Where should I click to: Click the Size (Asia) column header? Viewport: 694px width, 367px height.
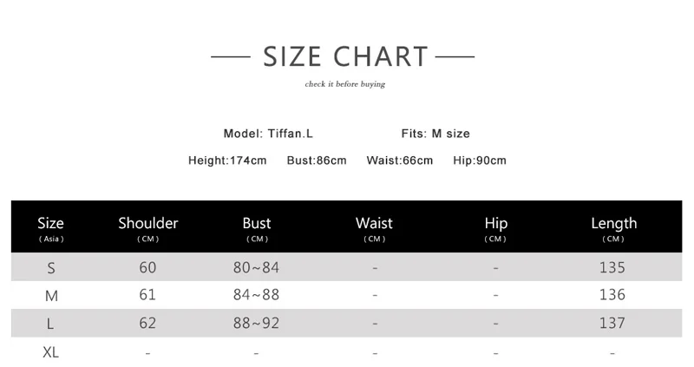click(51, 227)
